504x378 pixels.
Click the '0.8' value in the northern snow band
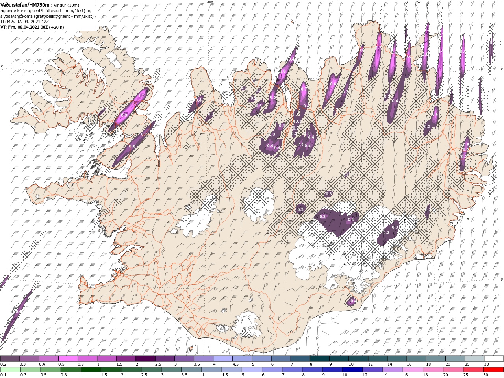tap(283, 71)
